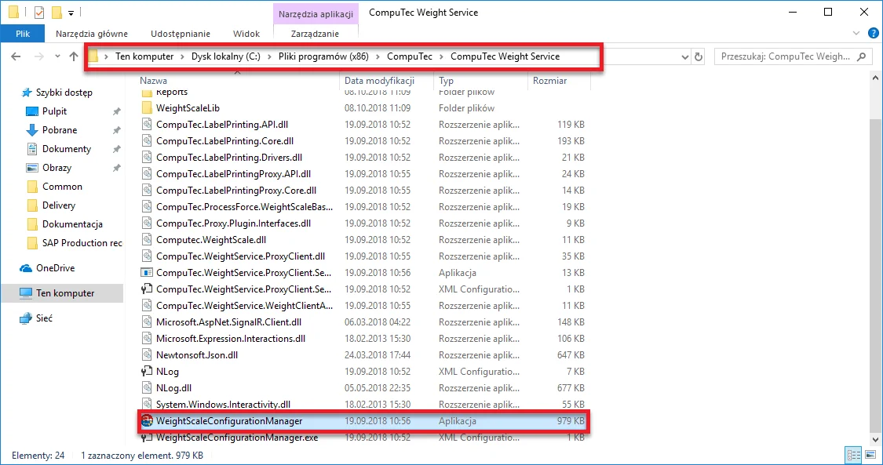Open the Plik menu

[23, 34]
